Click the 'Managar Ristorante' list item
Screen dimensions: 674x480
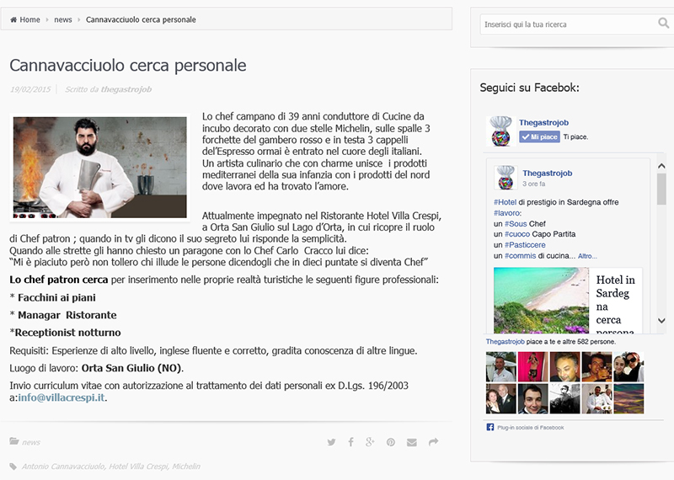point(67,315)
